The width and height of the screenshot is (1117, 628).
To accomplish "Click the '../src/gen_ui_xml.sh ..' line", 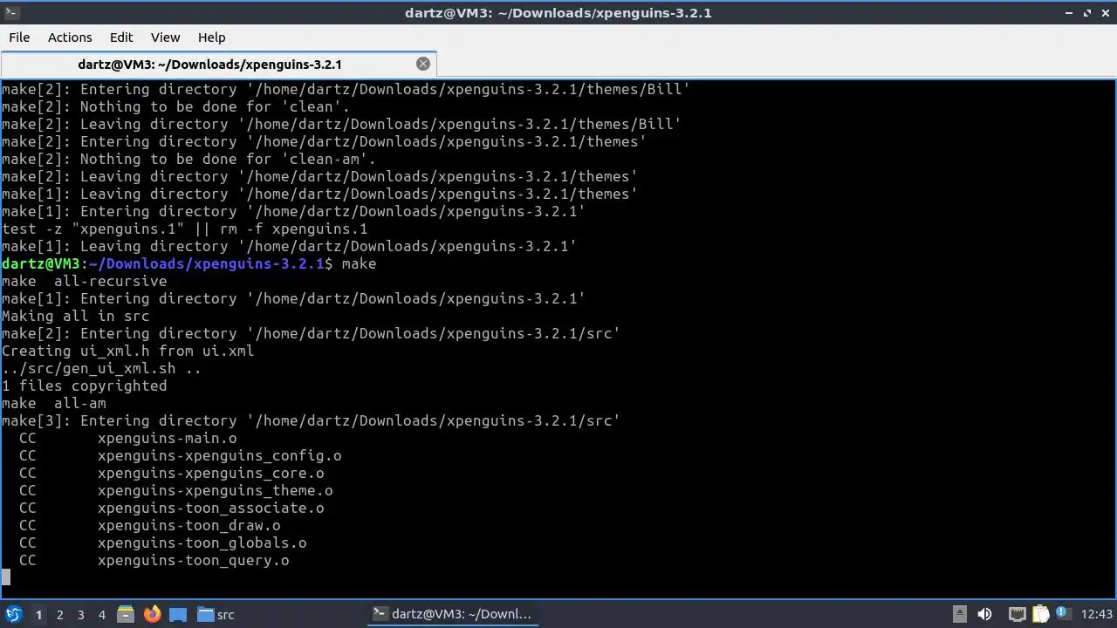I will pos(101,368).
